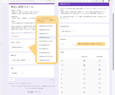Click the 同乗が必須 column header
The image size is (115, 95).
point(84,56)
